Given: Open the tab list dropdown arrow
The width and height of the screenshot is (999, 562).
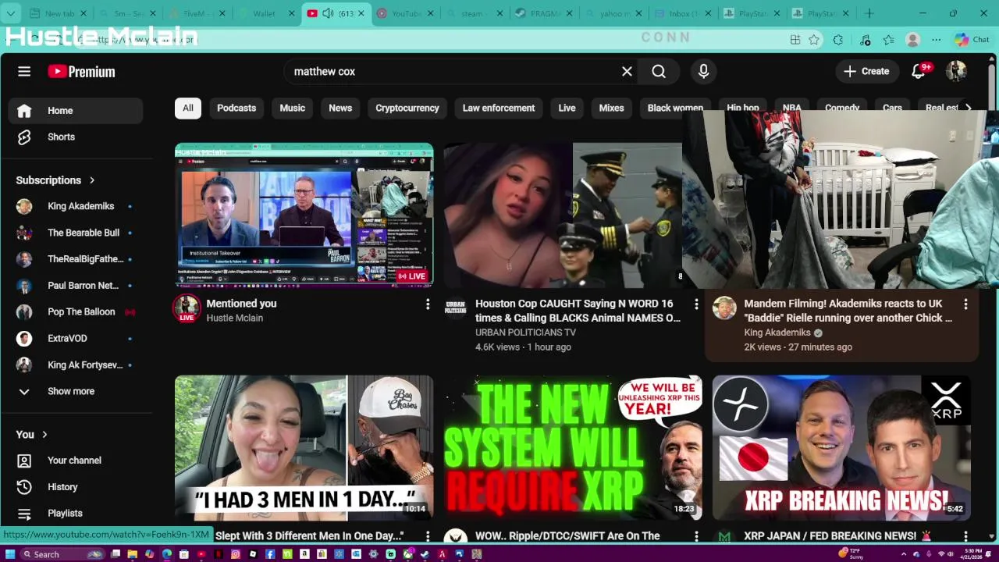Looking at the screenshot, I should click(11, 13).
